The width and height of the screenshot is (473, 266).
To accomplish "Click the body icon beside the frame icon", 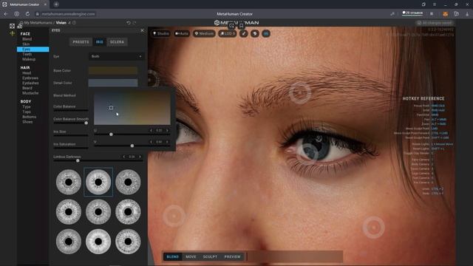I will click(x=20, y=26).
